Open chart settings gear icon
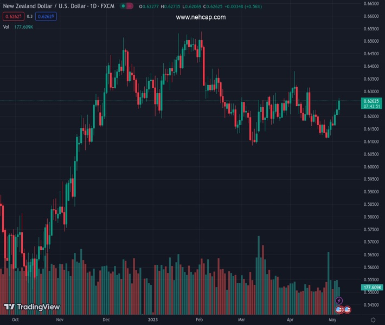The height and width of the screenshot is (325, 385). [372, 320]
